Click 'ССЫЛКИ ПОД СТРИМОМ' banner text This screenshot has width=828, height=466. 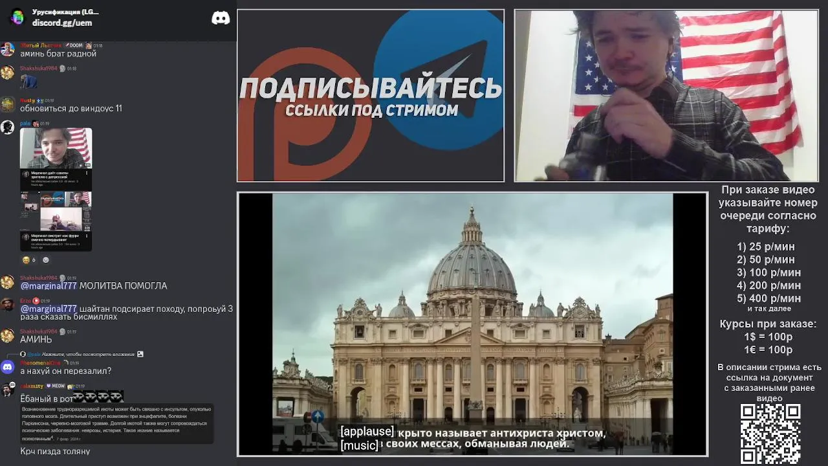click(372, 111)
